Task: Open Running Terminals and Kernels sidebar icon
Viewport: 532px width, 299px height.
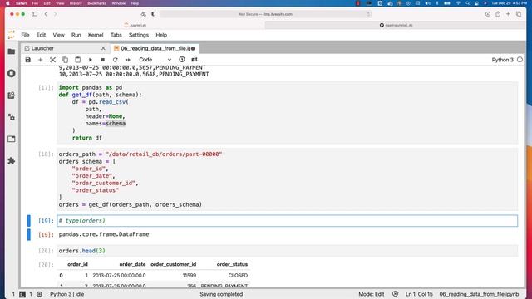Action: (11, 73)
